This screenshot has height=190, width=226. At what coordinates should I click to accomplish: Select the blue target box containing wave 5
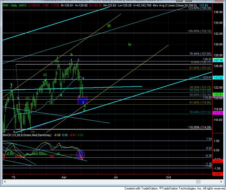tap(82, 101)
